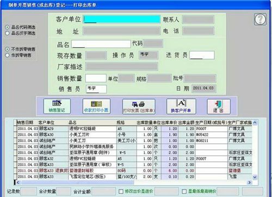Click the 销售登记 button
This screenshot has height=197, width=272.
[x=57, y=106]
